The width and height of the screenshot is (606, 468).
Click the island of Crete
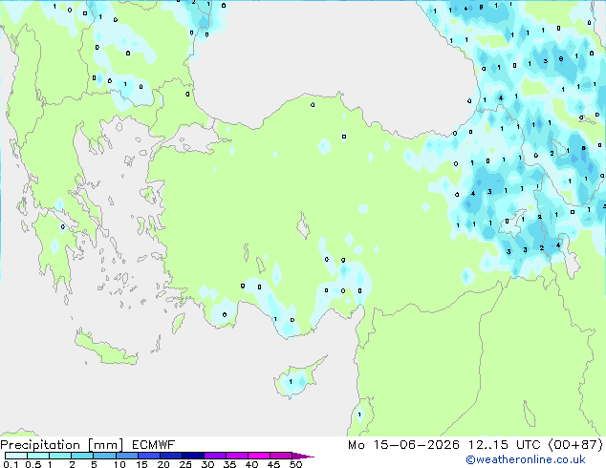coord(106,349)
